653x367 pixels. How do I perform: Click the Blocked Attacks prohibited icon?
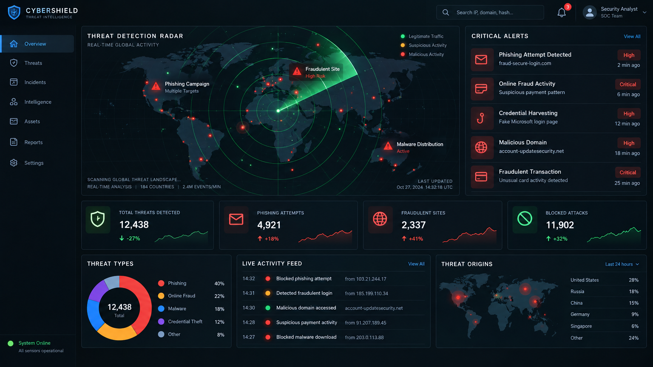tap(525, 219)
